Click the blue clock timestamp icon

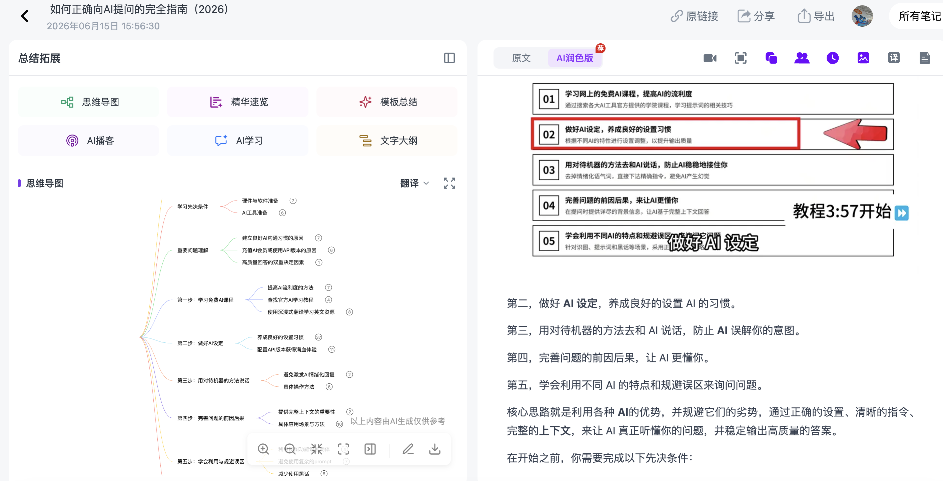[x=832, y=58]
